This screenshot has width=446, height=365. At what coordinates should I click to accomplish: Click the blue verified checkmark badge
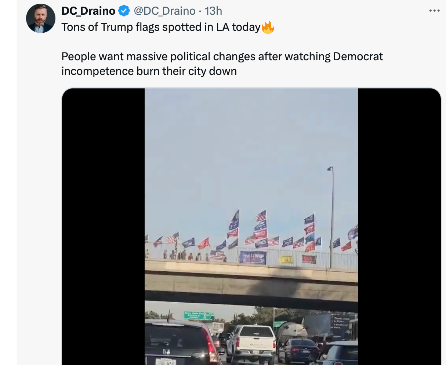click(x=124, y=11)
